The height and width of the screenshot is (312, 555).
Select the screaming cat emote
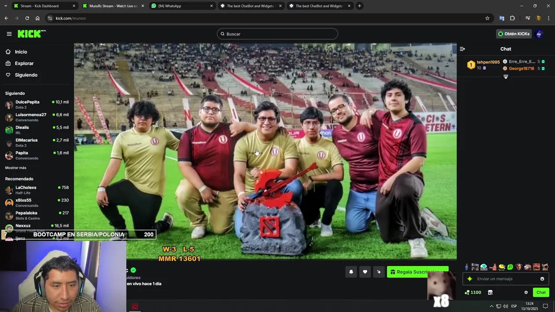[545, 267]
